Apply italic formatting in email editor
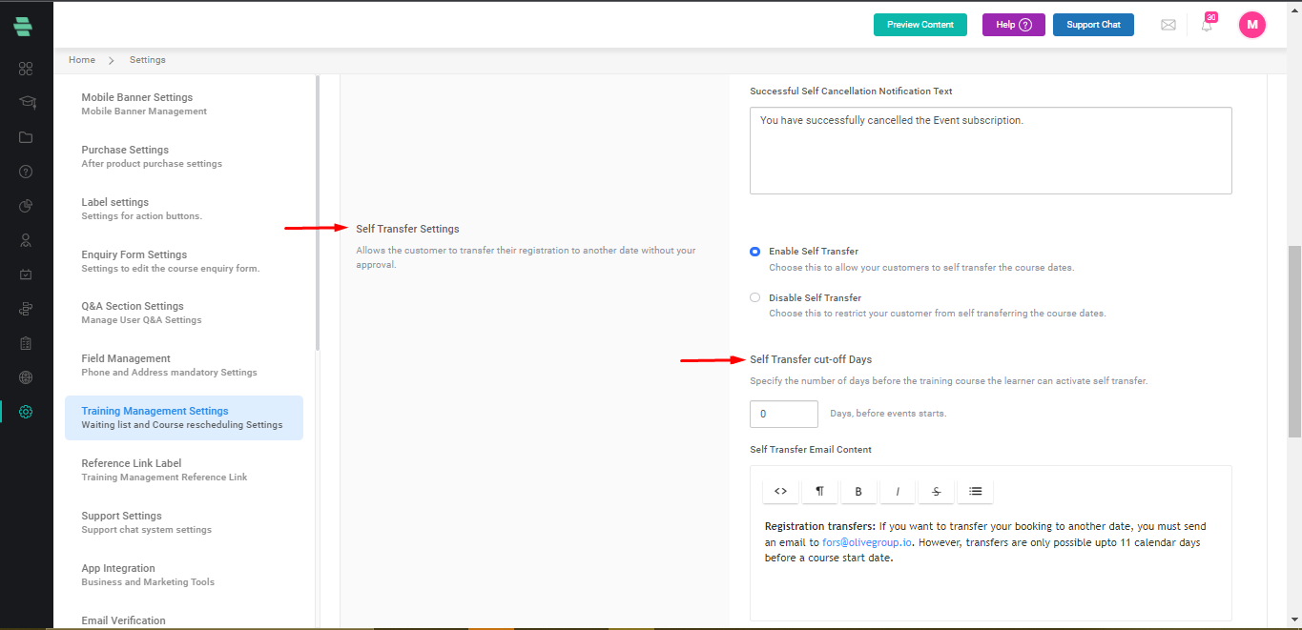Image resolution: width=1302 pixels, height=630 pixels. [898, 491]
